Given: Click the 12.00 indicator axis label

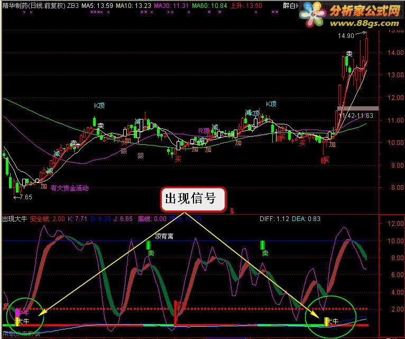Looking at the screenshot, I should click(395, 224).
